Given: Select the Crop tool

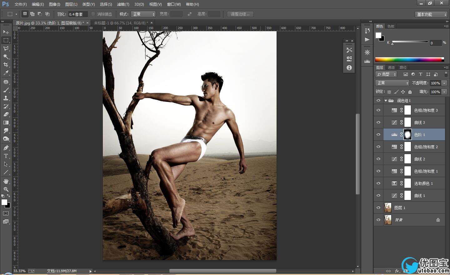Looking at the screenshot, I should 6,65.
